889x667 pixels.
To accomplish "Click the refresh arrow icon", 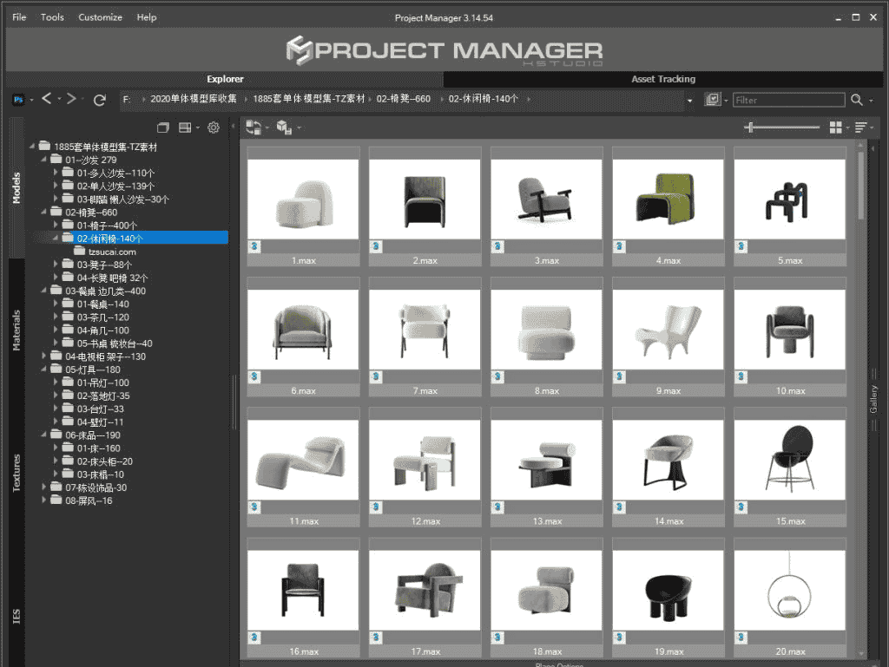I will click(100, 100).
